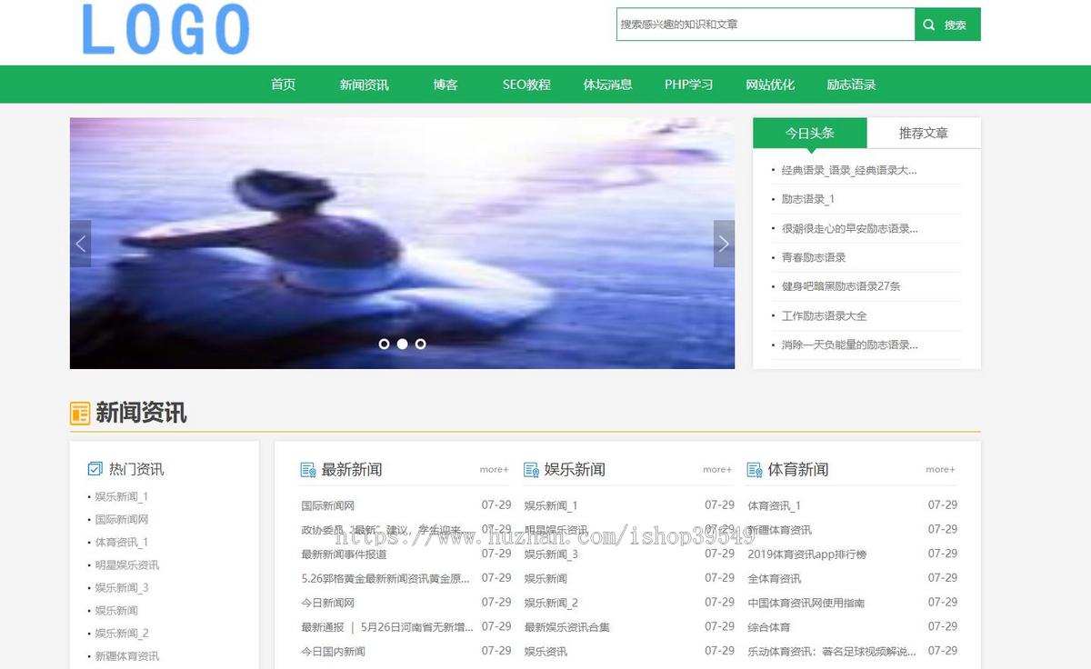The height and width of the screenshot is (669, 1091).
Task: Open 娱乐新闻_2 in 热门资讯 list
Action: pyautogui.click(x=122, y=634)
